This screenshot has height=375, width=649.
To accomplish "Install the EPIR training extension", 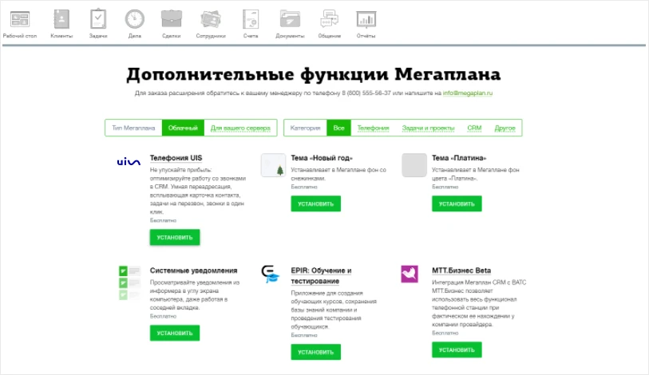I will [316, 352].
